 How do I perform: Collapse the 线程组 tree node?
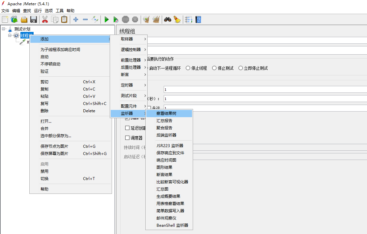click(x=10, y=35)
